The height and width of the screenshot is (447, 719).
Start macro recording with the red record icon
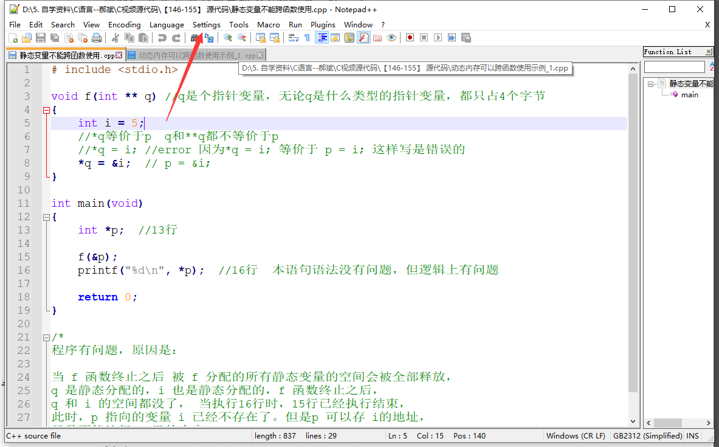[x=410, y=38]
